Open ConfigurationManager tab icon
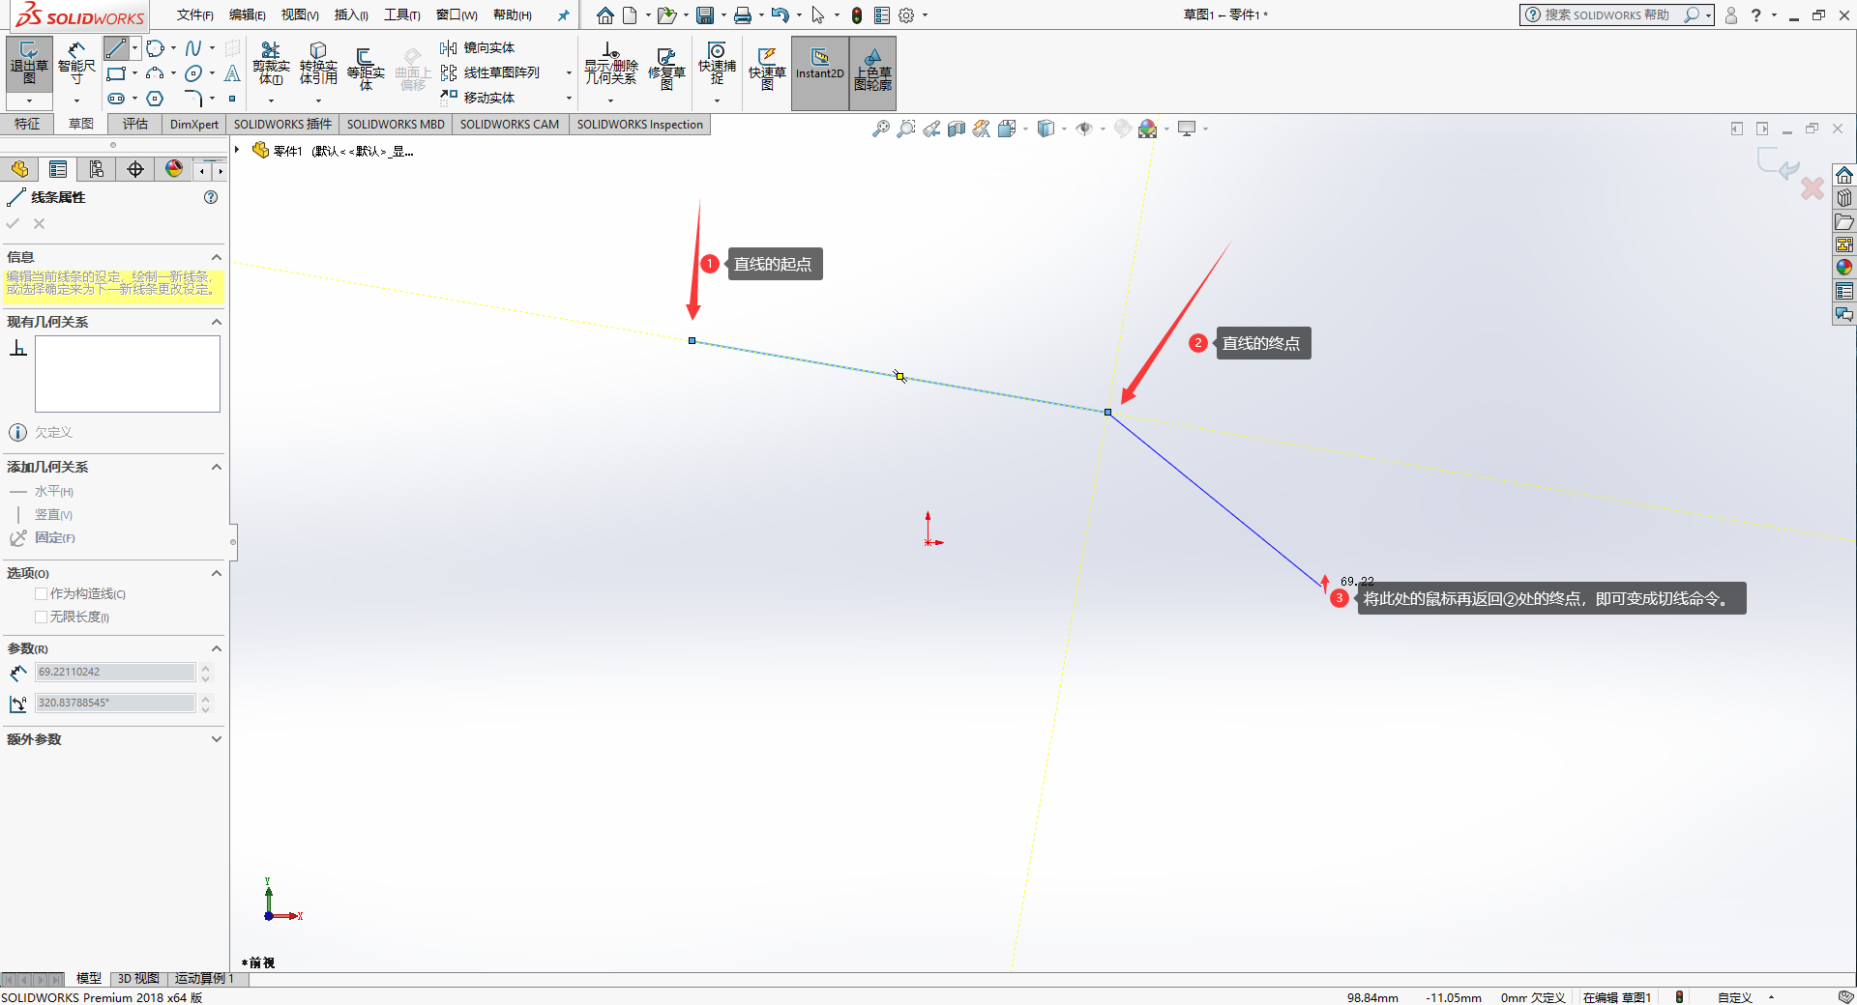 [97, 169]
